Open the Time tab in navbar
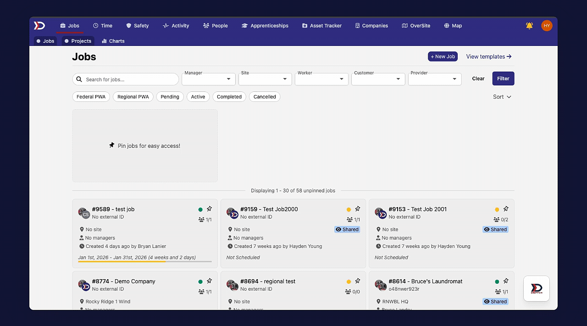 click(x=103, y=26)
